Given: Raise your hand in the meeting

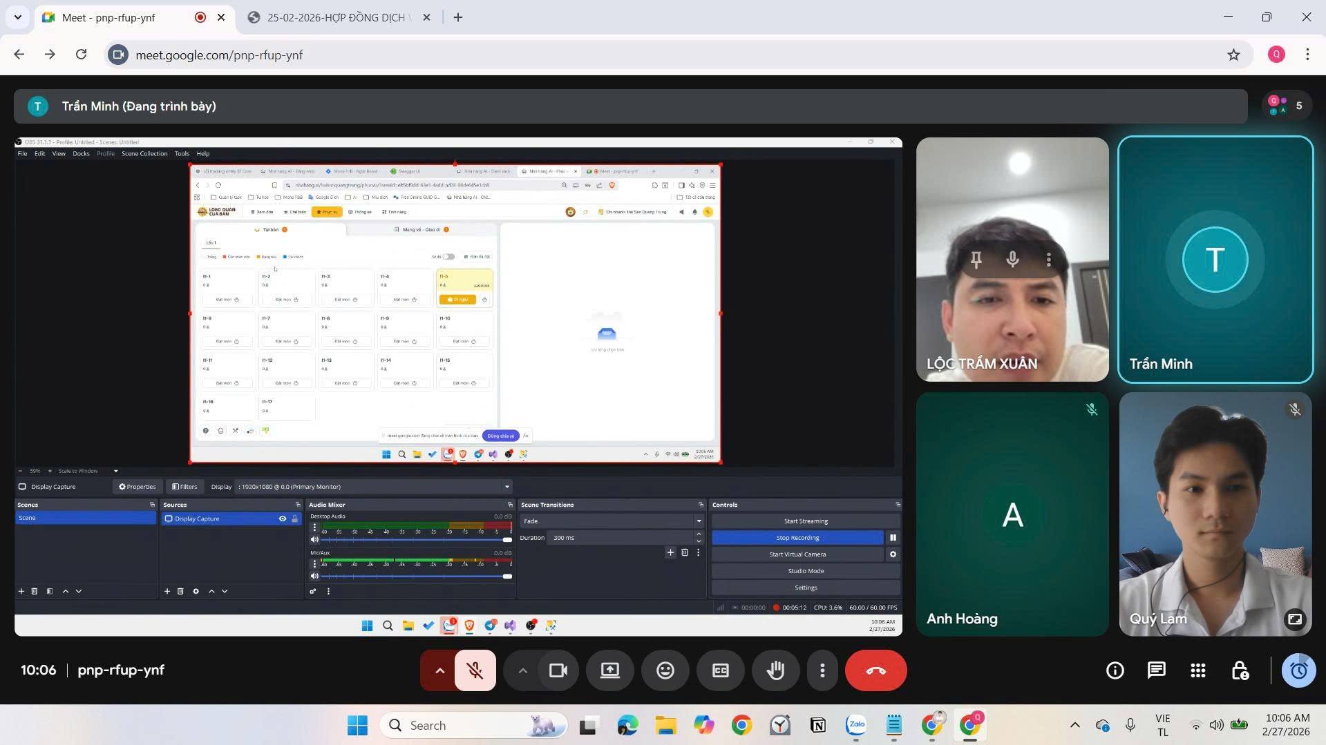Looking at the screenshot, I should (x=775, y=670).
